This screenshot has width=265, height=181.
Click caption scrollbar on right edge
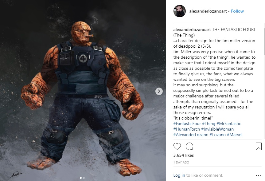pos(264,39)
